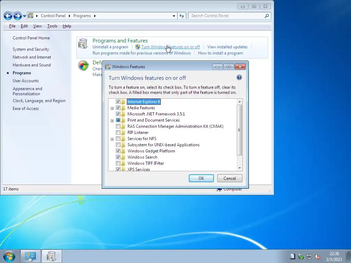This screenshot has height=263, width=351.
Task: Click the RIP Listener folder icon
Action: pos(123,133)
